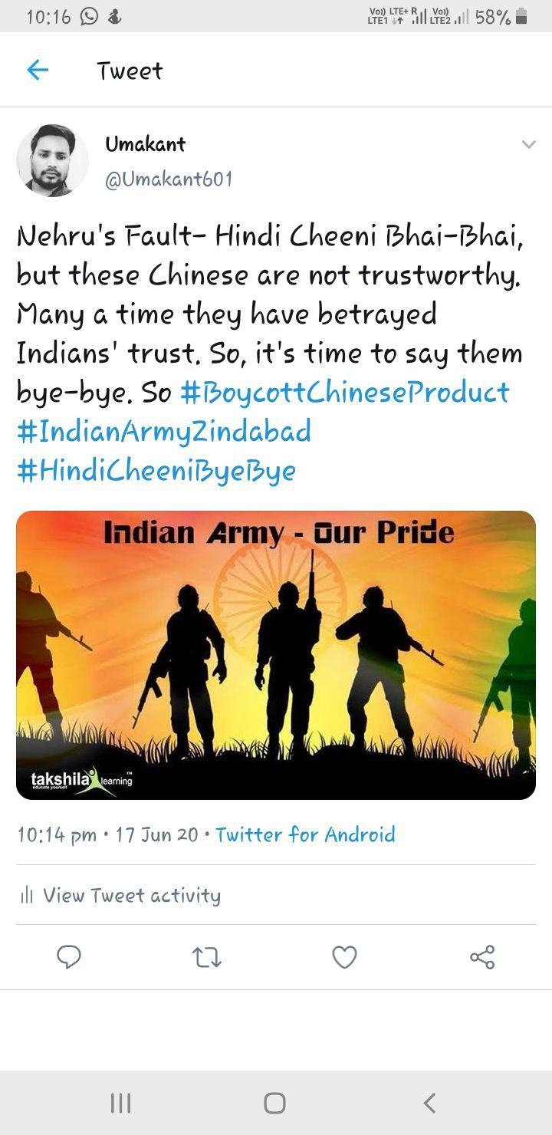Open the reply speech-bubble icon

pyautogui.click(x=69, y=956)
